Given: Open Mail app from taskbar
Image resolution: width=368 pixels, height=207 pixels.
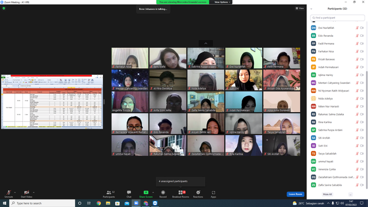Looking at the screenshot, I should click(126, 203).
